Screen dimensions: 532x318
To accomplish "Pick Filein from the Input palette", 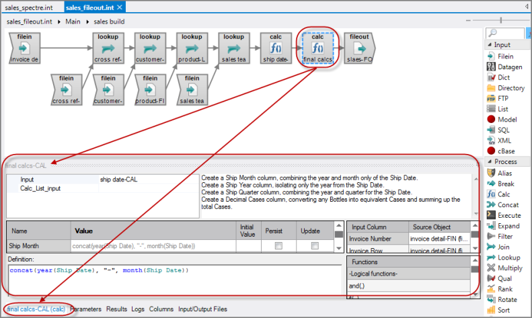I will pos(500,56).
